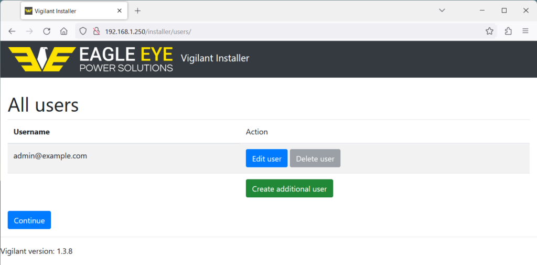Click the browser Forward arrow
Image resolution: width=537 pixels, height=265 pixels.
[x=29, y=31]
